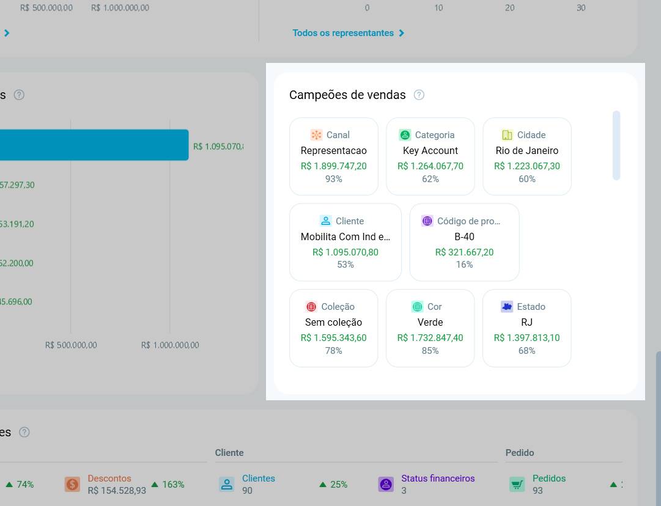Open the Clientes indicator link

click(259, 478)
